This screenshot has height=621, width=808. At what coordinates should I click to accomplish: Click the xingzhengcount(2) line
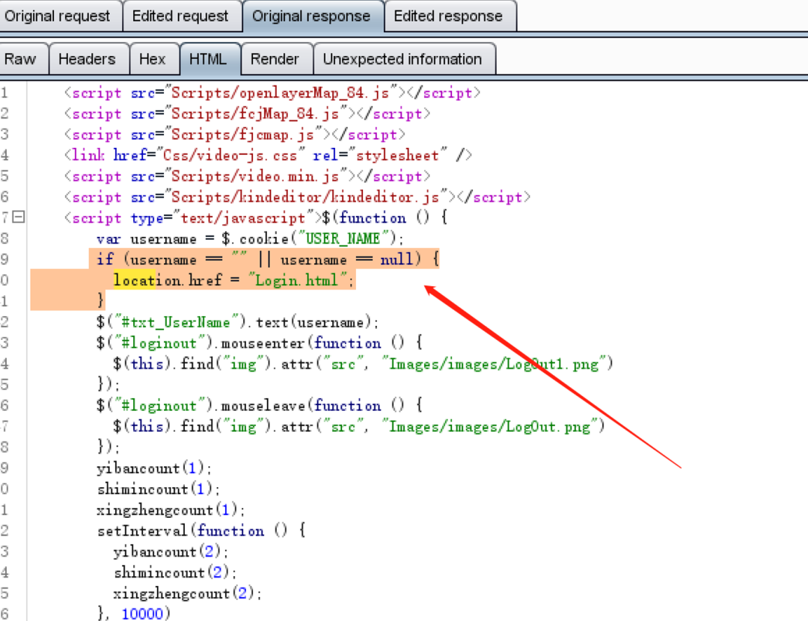(x=187, y=593)
